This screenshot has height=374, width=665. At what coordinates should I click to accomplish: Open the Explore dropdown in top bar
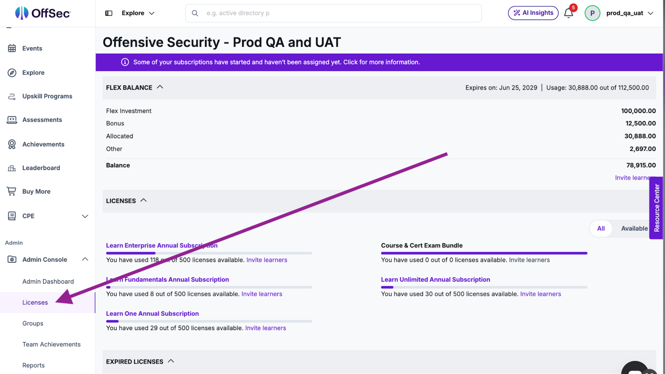[138, 13]
